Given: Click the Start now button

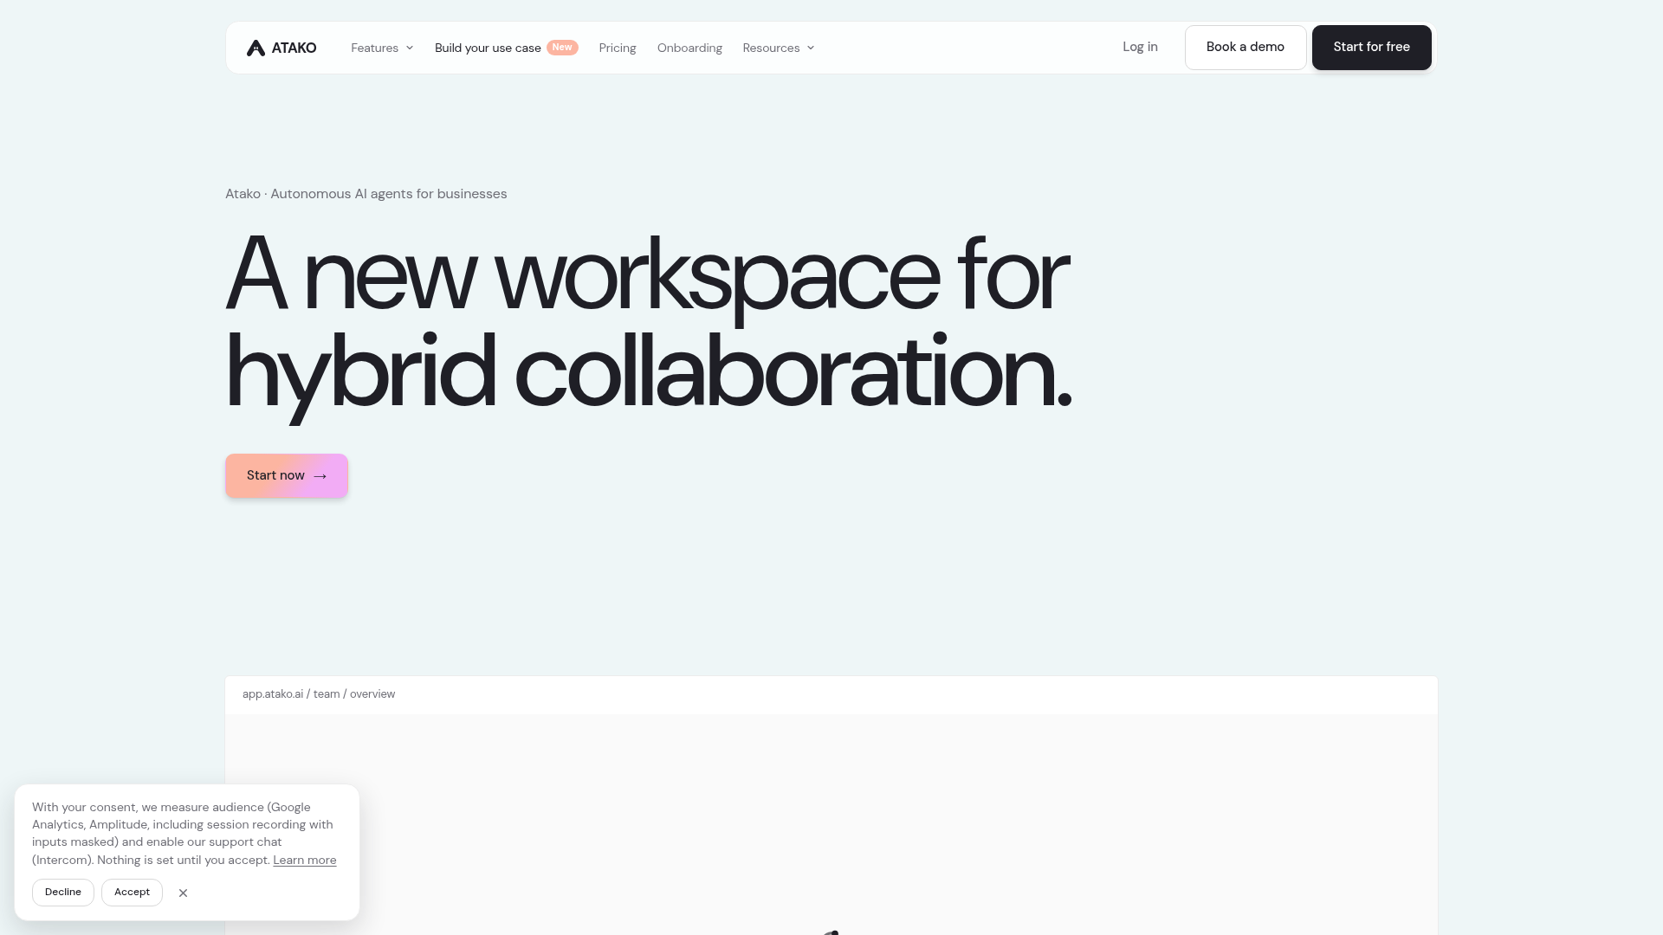Looking at the screenshot, I should (287, 476).
